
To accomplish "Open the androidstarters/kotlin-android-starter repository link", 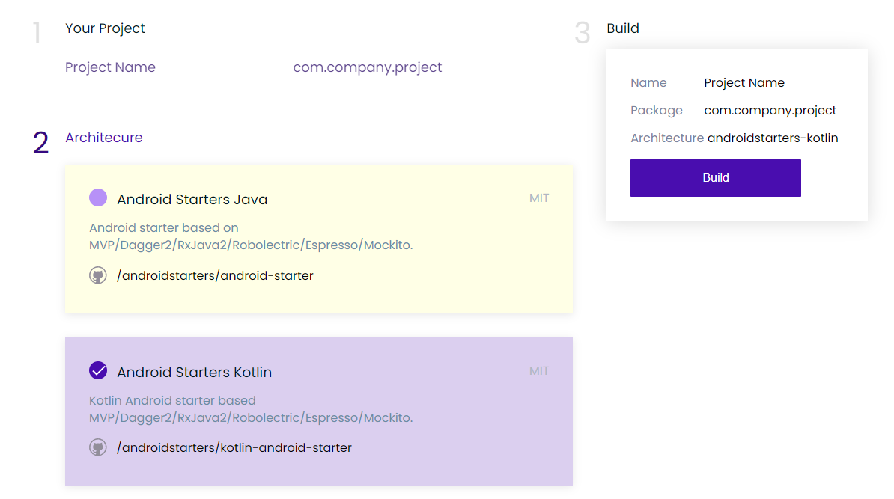I will point(234,447).
